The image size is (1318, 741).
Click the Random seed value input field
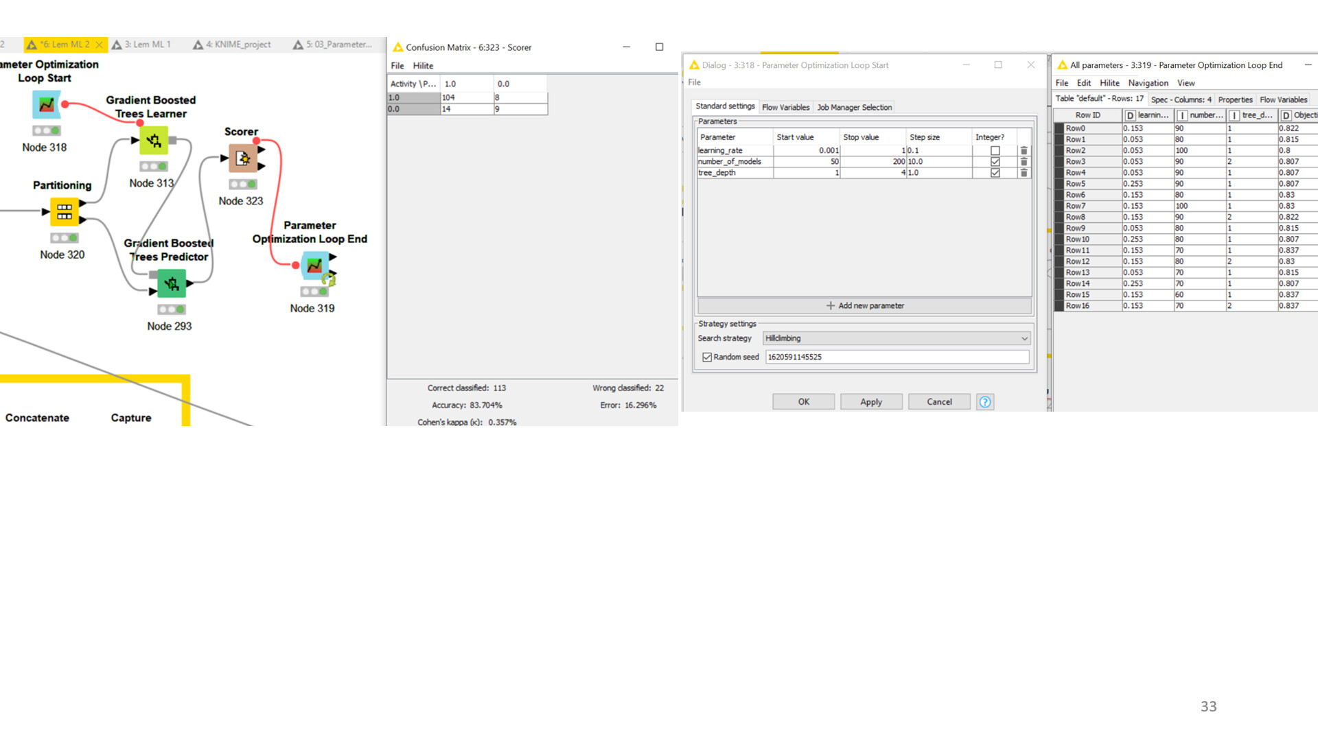pos(897,357)
